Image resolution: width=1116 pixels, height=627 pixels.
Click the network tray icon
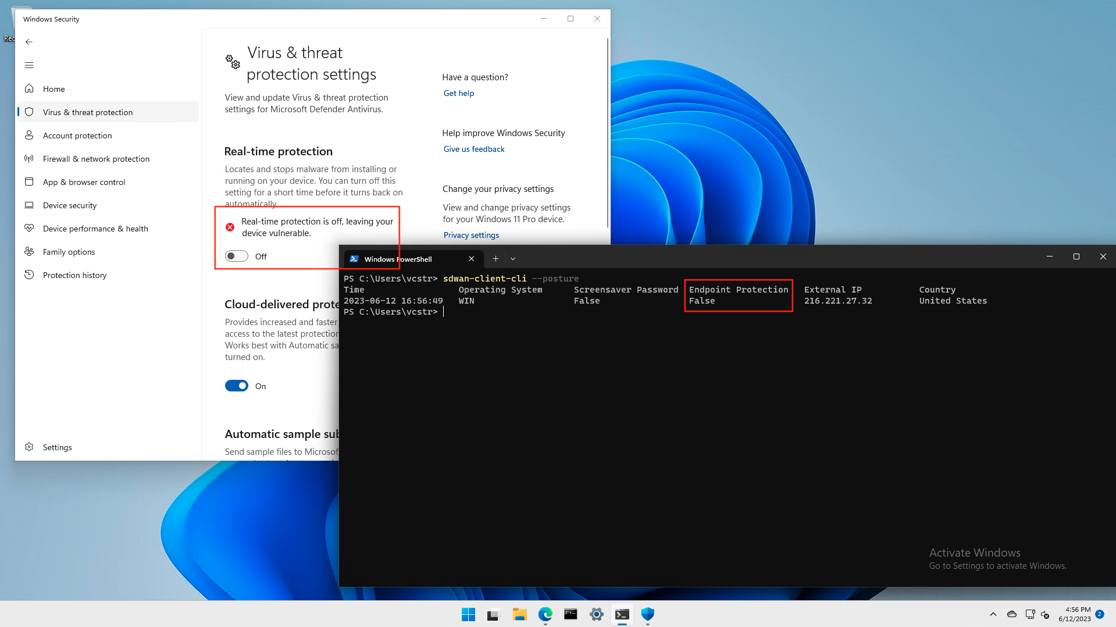pyautogui.click(x=1030, y=614)
